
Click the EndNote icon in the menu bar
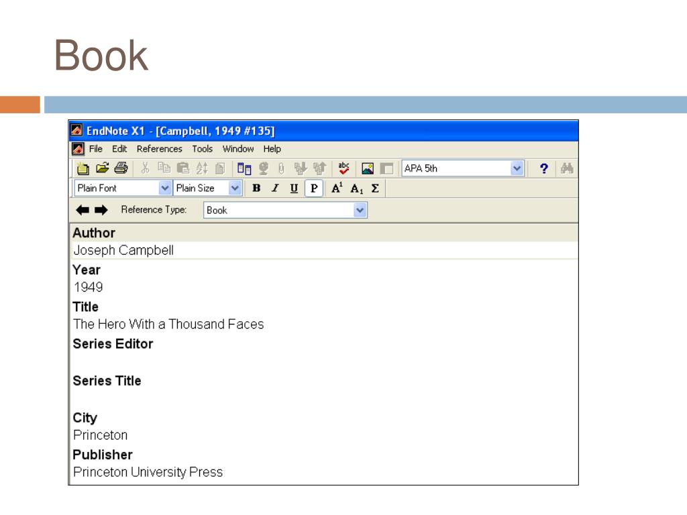pyautogui.click(x=78, y=149)
